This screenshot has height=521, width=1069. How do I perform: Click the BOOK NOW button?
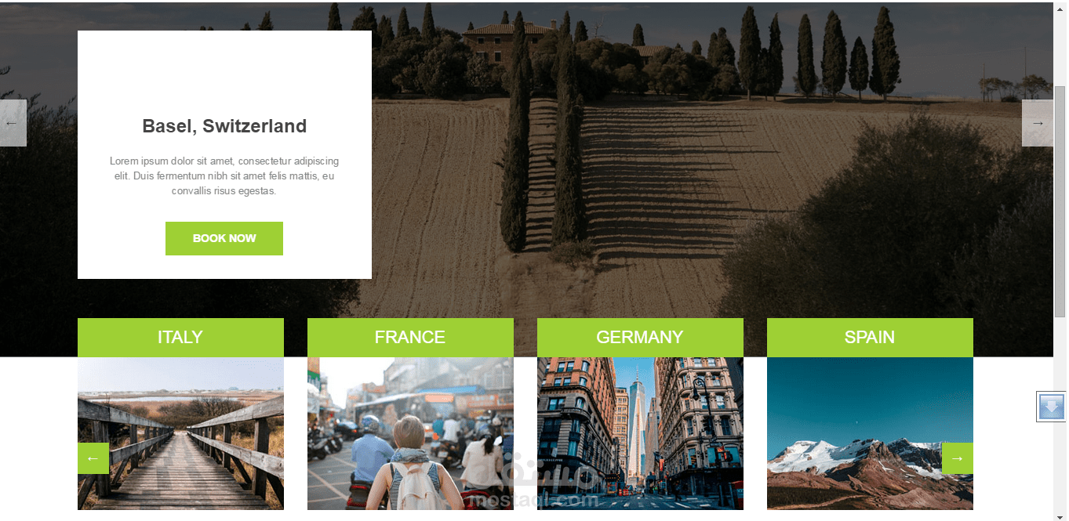point(224,238)
